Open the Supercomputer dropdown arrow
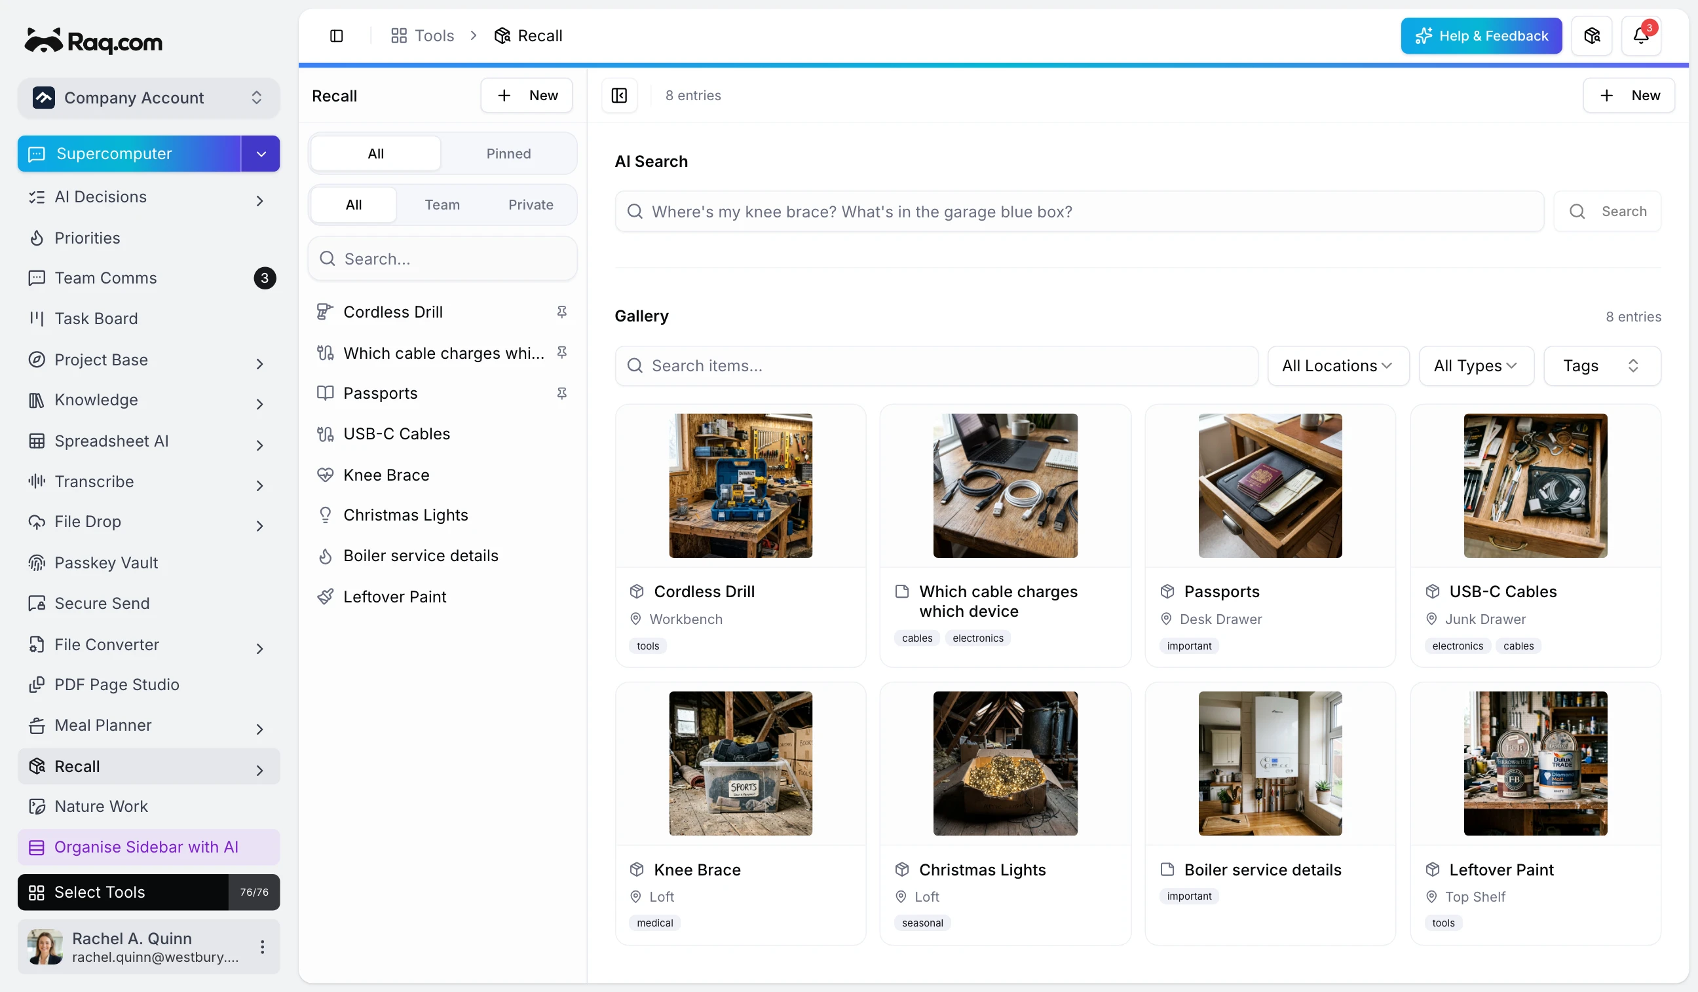The width and height of the screenshot is (1698, 992). point(261,154)
